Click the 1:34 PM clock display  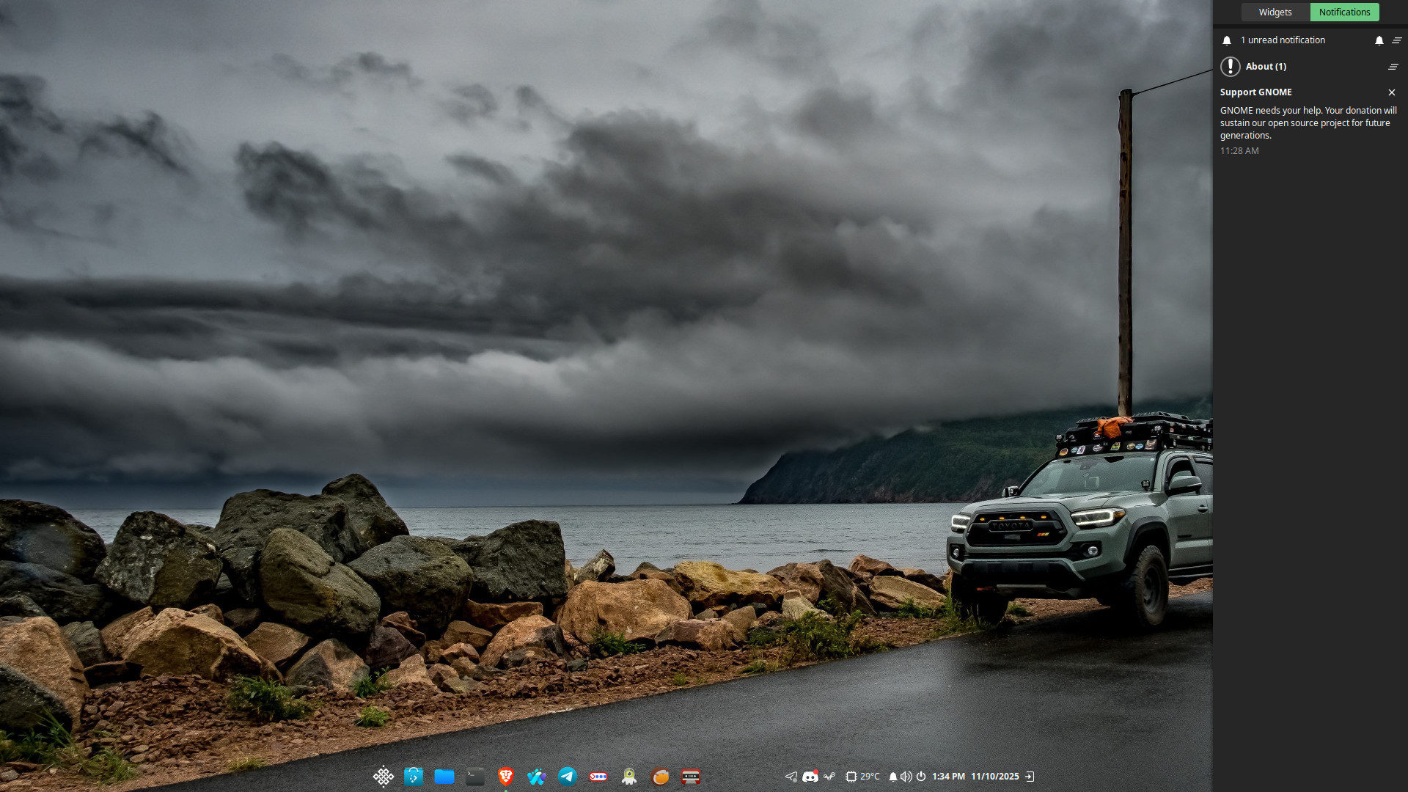click(x=948, y=776)
